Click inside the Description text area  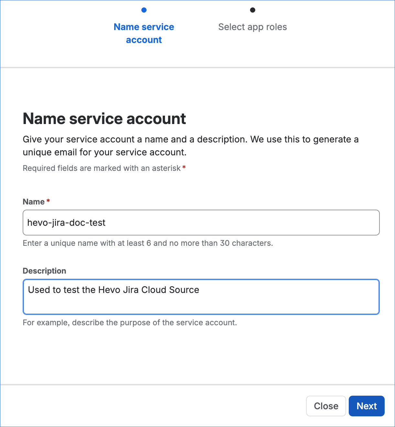tap(201, 297)
